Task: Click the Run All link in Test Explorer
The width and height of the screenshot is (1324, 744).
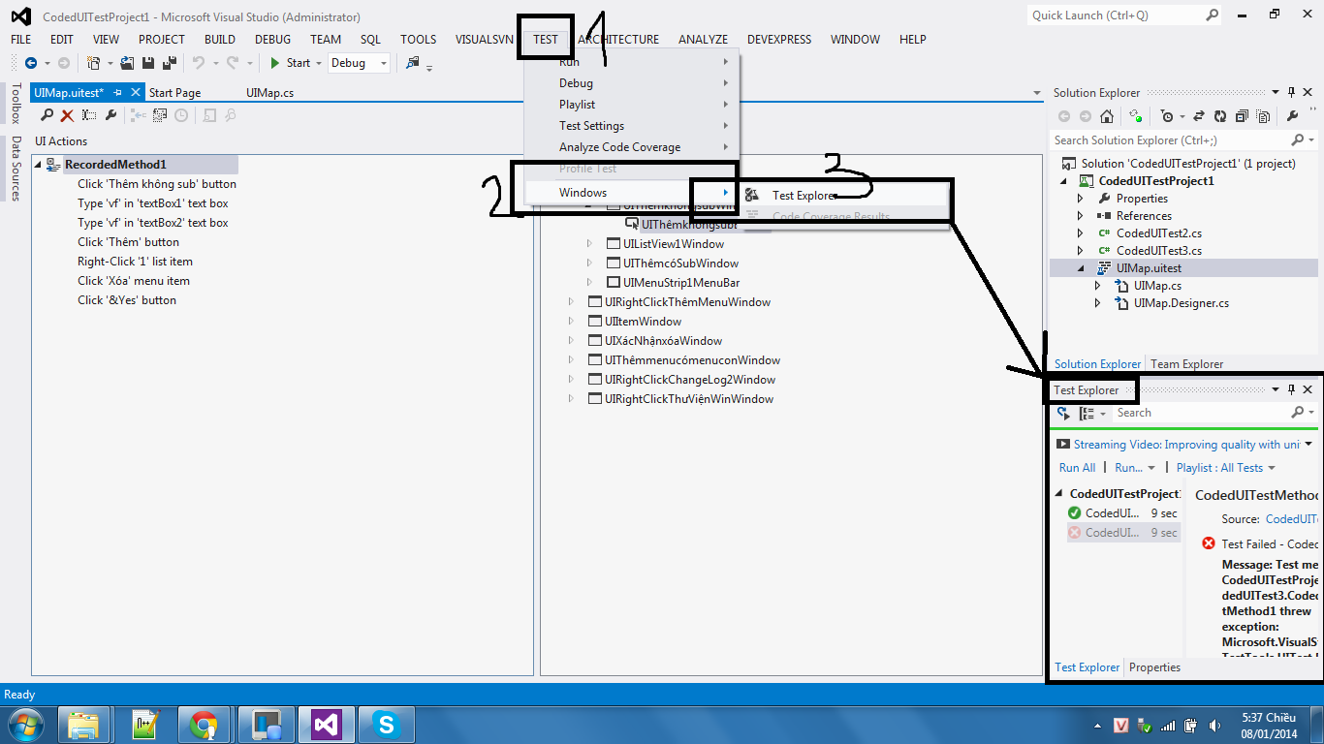Action: (x=1077, y=468)
